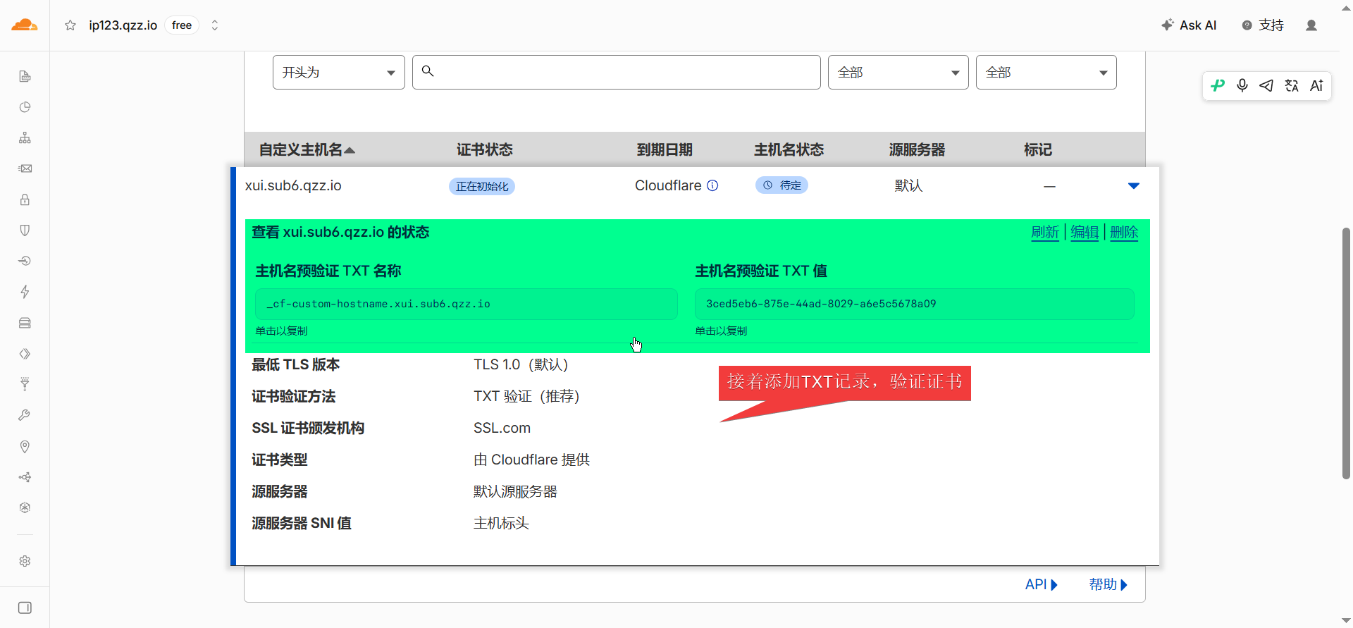Image resolution: width=1353 pixels, height=628 pixels.
Task: Open the rightmost 全部 dropdown
Action: click(x=1046, y=73)
